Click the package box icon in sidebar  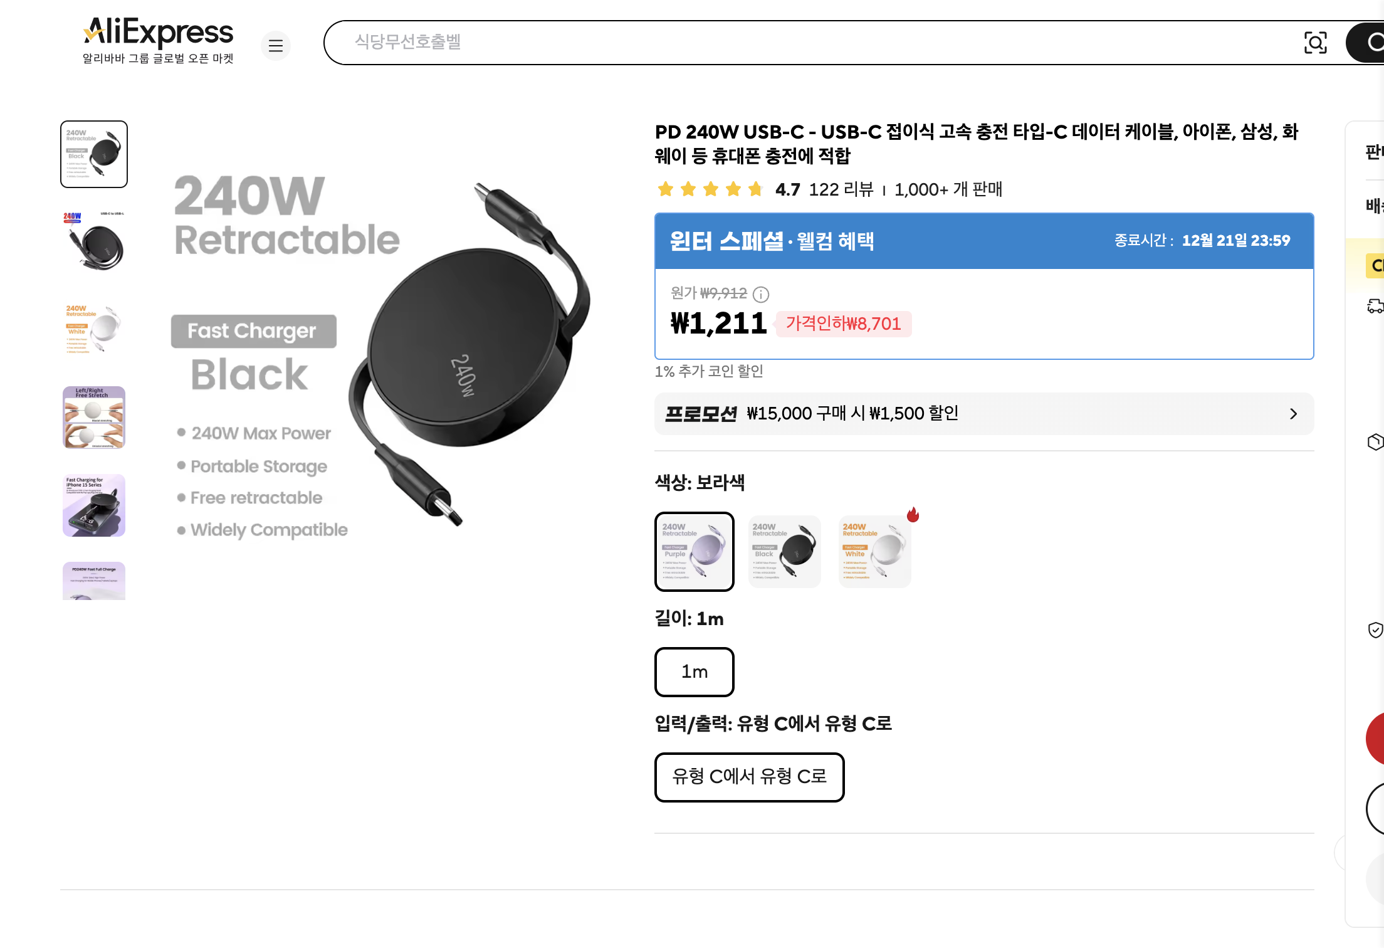1375,442
